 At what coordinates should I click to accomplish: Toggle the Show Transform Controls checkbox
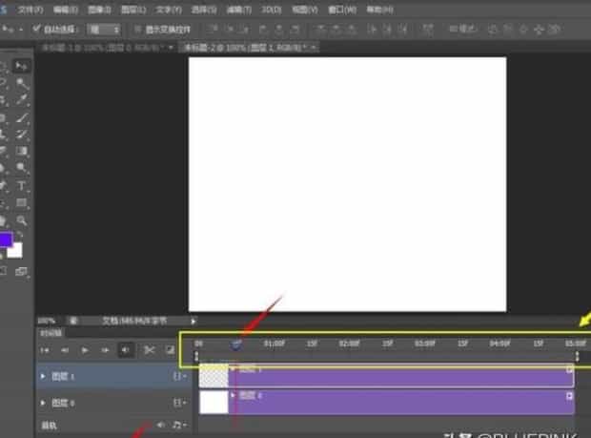point(136,30)
